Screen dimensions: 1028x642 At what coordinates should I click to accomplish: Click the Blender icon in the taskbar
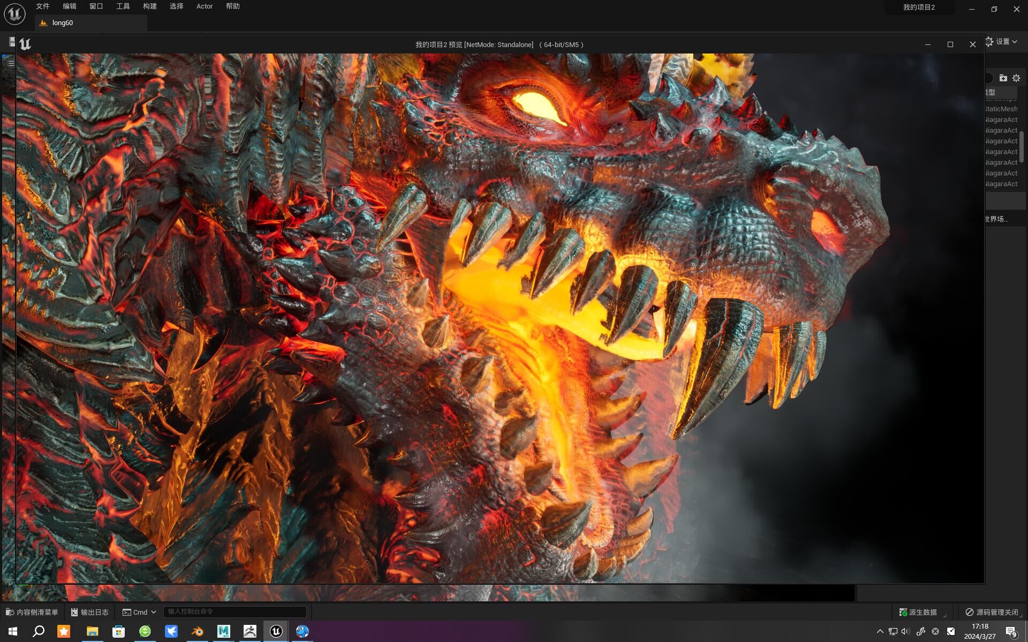(x=197, y=631)
